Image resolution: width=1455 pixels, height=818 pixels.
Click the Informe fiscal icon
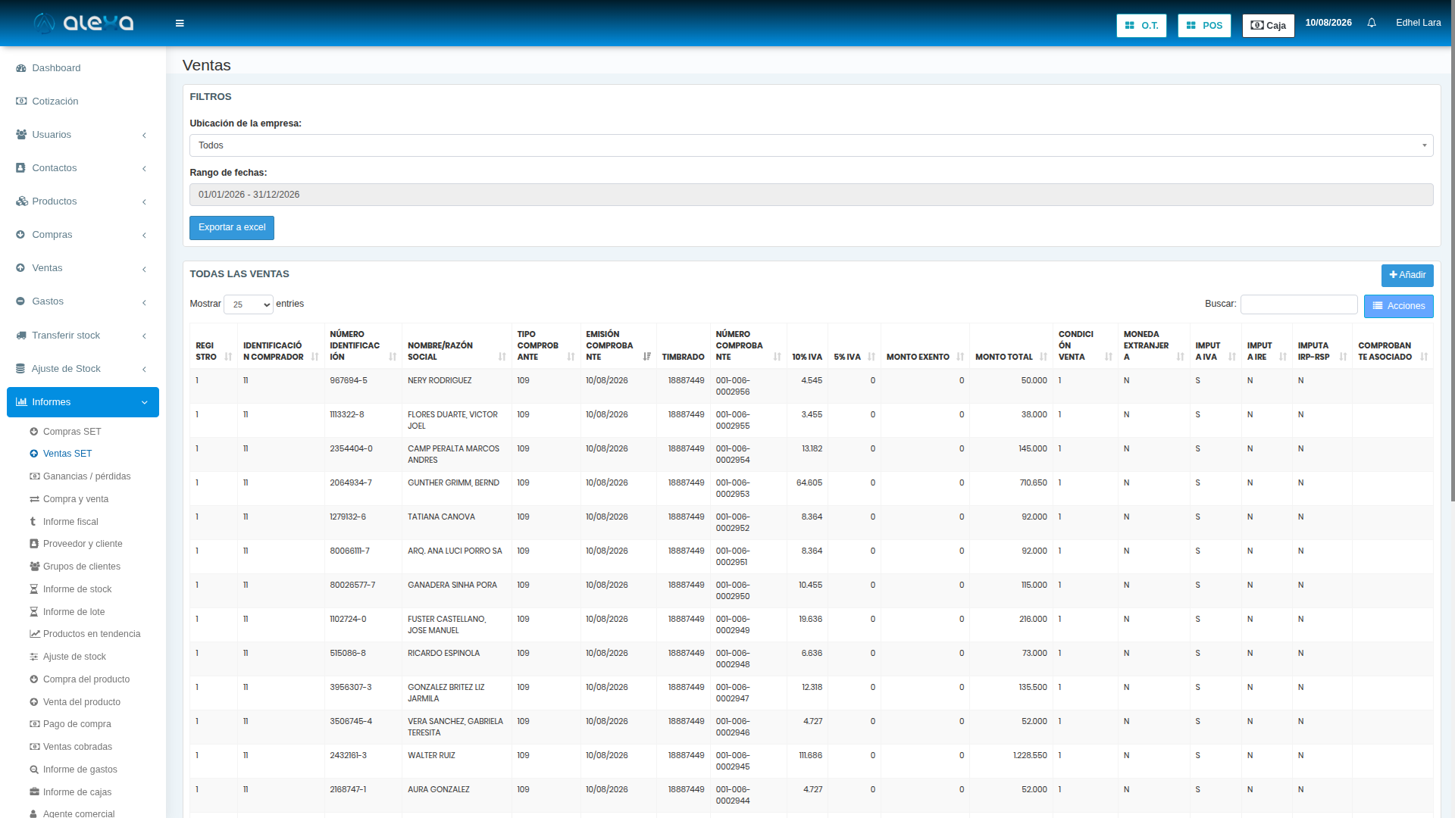(x=34, y=522)
